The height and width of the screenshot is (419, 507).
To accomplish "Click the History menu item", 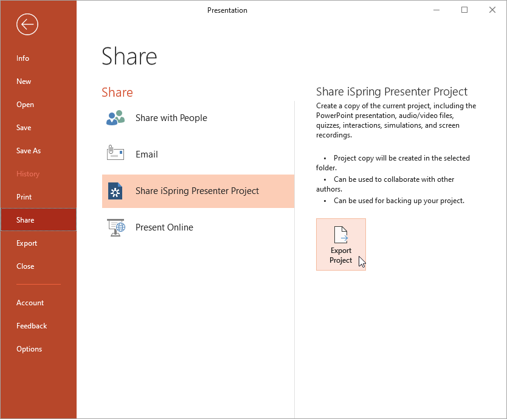I will tap(28, 174).
